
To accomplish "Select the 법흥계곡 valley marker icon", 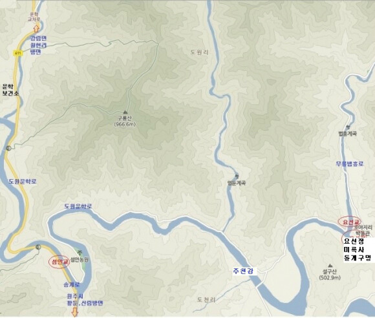I will [348, 127].
